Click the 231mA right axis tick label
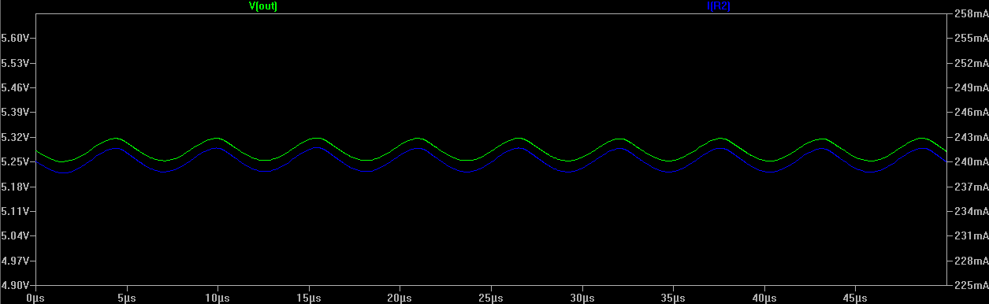Viewport: 989px width, 304px height. [971, 235]
